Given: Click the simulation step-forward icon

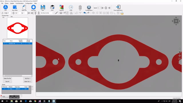Looking at the screenshot, I should (109, 8).
